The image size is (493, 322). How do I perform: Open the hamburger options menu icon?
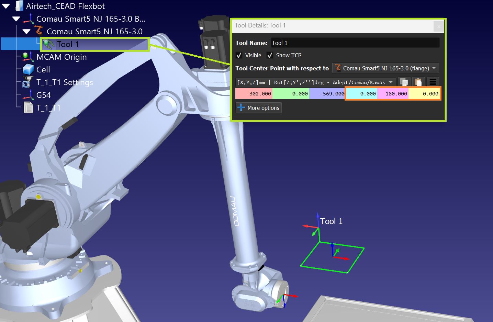[x=433, y=82]
